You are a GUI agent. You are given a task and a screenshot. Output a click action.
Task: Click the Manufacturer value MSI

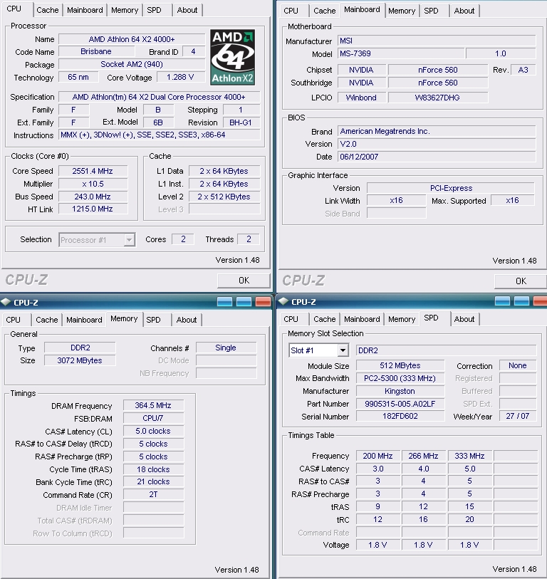[x=437, y=41]
